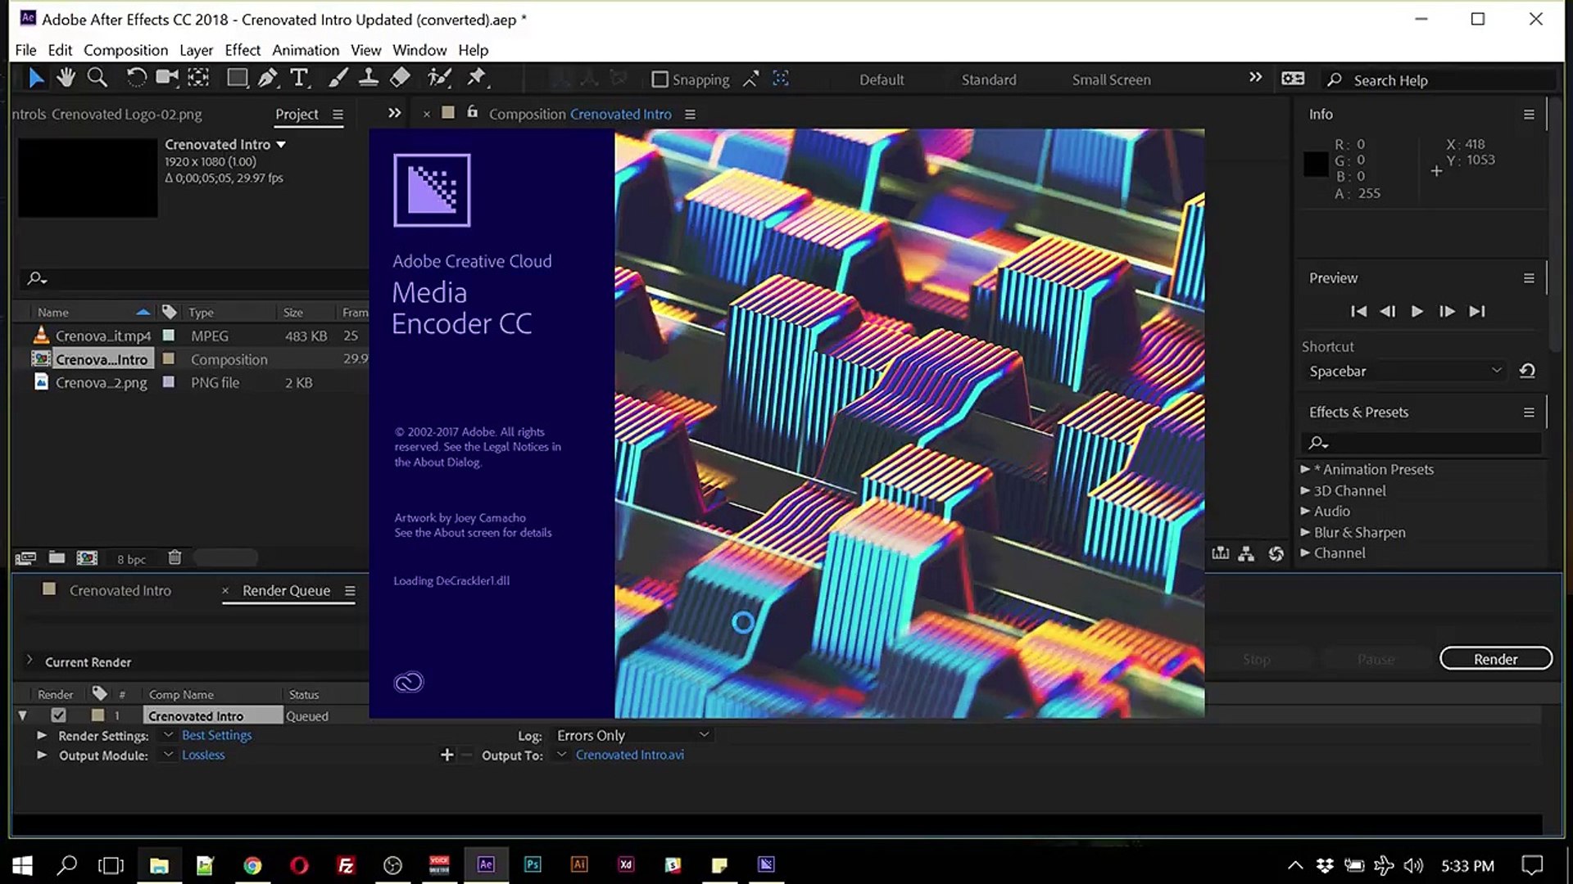The width and height of the screenshot is (1573, 884).
Task: Open Effect menu
Action: pos(242,50)
